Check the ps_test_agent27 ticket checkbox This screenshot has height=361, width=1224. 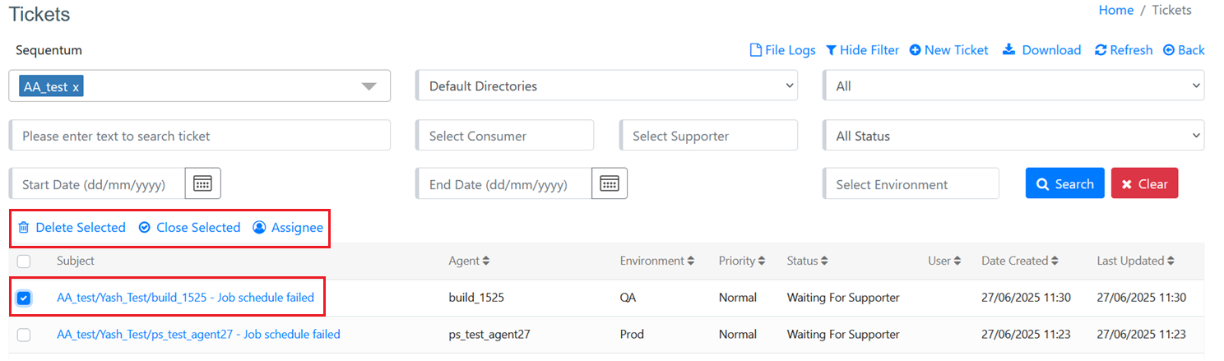[x=24, y=335]
